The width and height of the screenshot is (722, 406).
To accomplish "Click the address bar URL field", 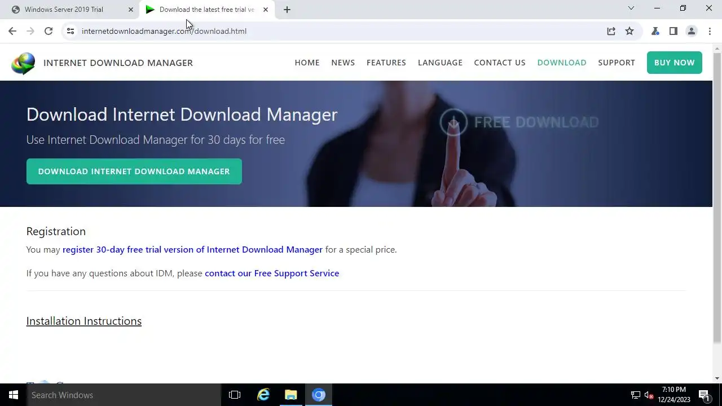I will coord(338,31).
